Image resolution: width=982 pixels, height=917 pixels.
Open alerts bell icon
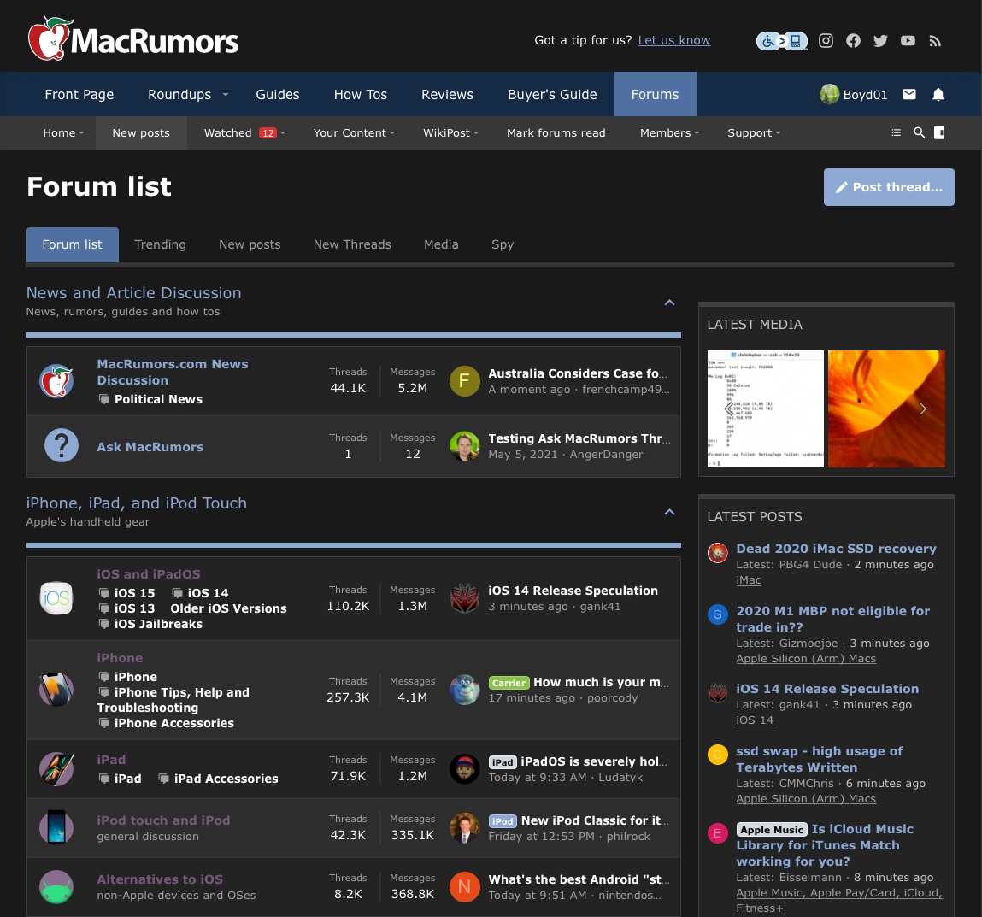tap(938, 95)
